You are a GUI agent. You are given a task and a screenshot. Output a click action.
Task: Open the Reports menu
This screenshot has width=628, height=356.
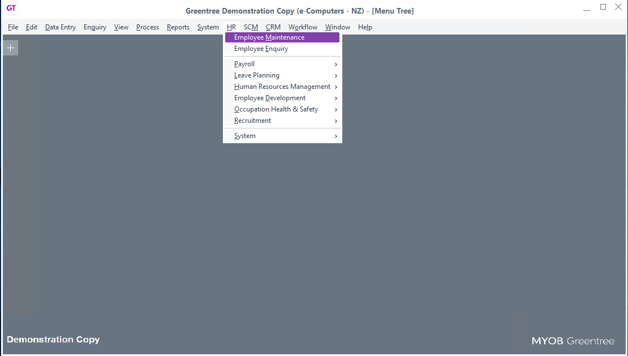tap(178, 27)
